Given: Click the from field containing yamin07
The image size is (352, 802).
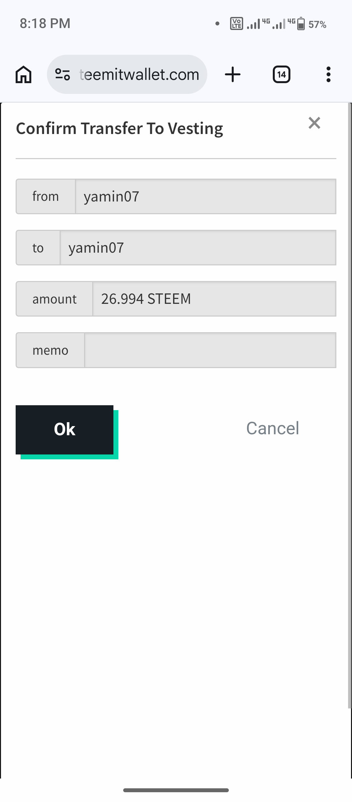Looking at the screenshot, I should coord(205,197).
